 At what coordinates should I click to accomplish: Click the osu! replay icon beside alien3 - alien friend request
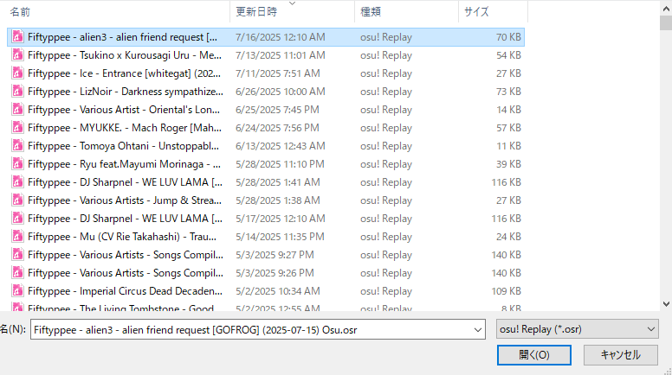(17, 37)
